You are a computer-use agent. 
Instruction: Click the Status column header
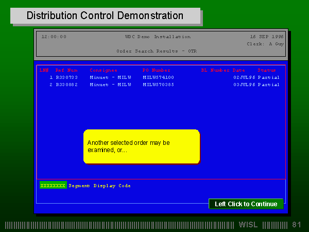pyautogui.click(x=267, y=70)
